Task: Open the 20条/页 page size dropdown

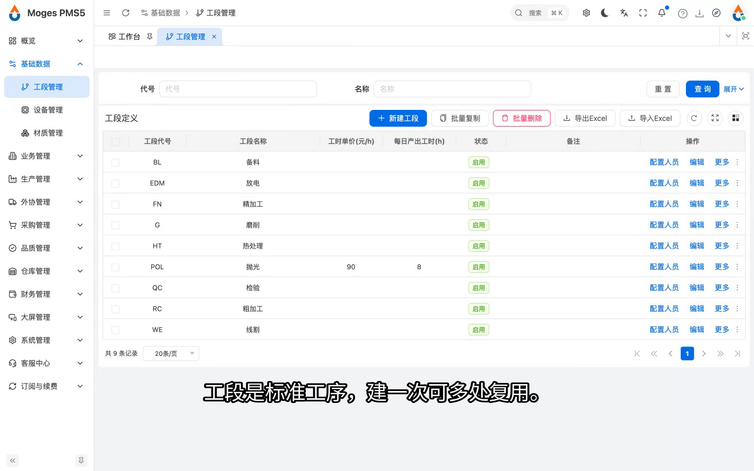Action: (x=171, y=354)
